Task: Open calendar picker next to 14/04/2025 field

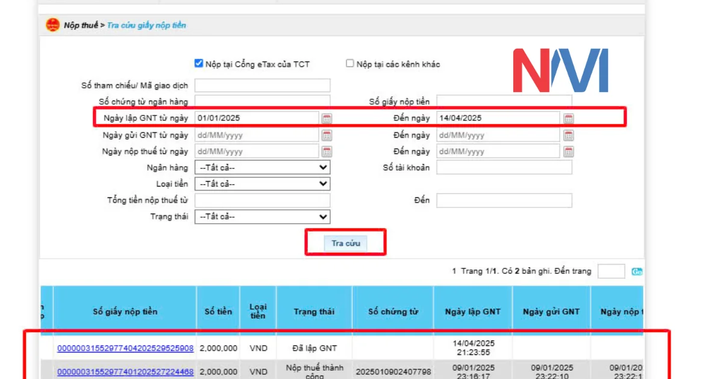Action: click(x=567, y=118)
